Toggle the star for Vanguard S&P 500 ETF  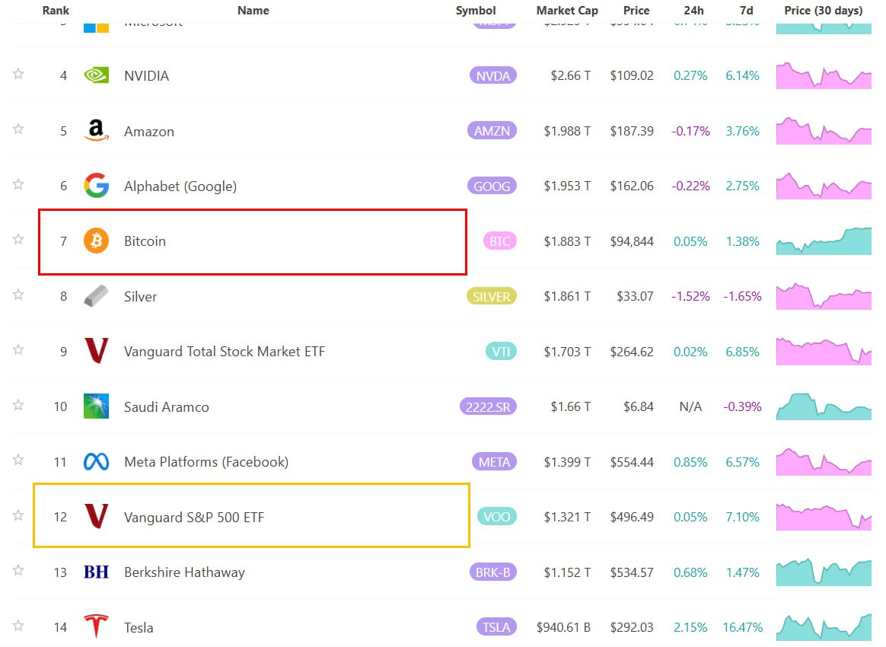click(18, 515)
